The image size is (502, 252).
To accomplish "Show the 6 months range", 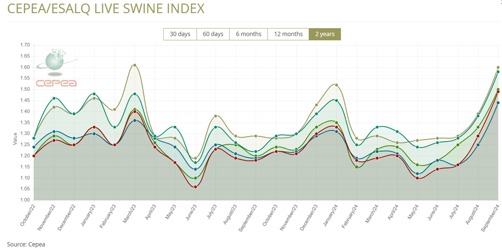I will click(x=248, y=34).
